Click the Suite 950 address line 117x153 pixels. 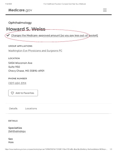point(14,67)
